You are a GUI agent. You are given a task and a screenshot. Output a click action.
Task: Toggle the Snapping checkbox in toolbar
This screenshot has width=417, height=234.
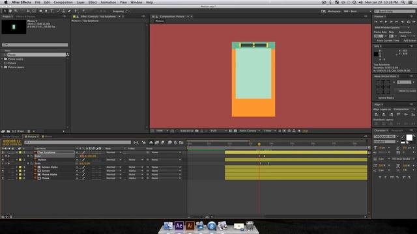[x=111, y=12]
